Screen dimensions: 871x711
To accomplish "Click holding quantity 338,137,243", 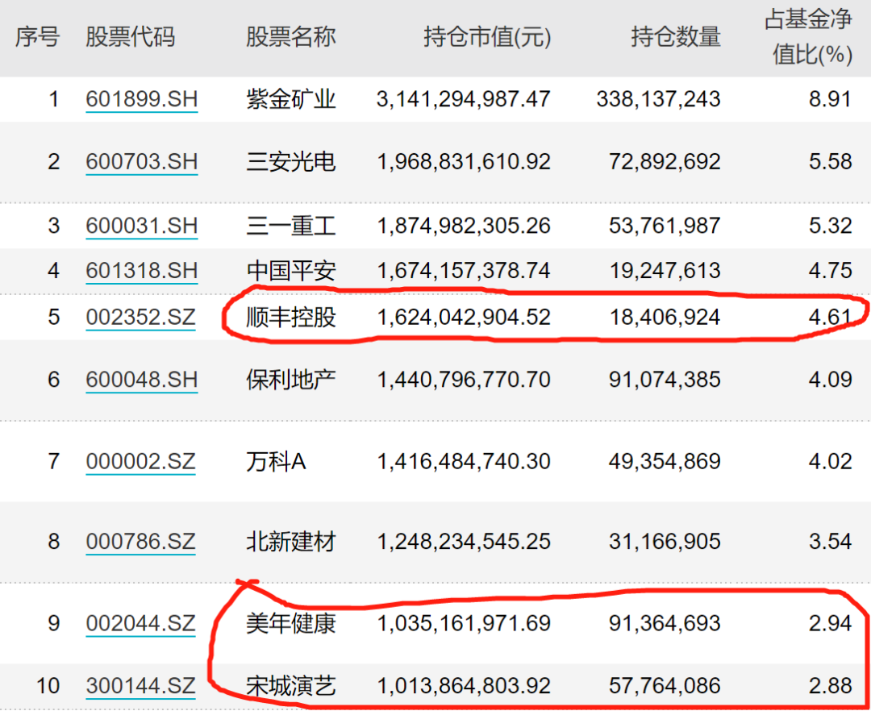I will (659, 99).
